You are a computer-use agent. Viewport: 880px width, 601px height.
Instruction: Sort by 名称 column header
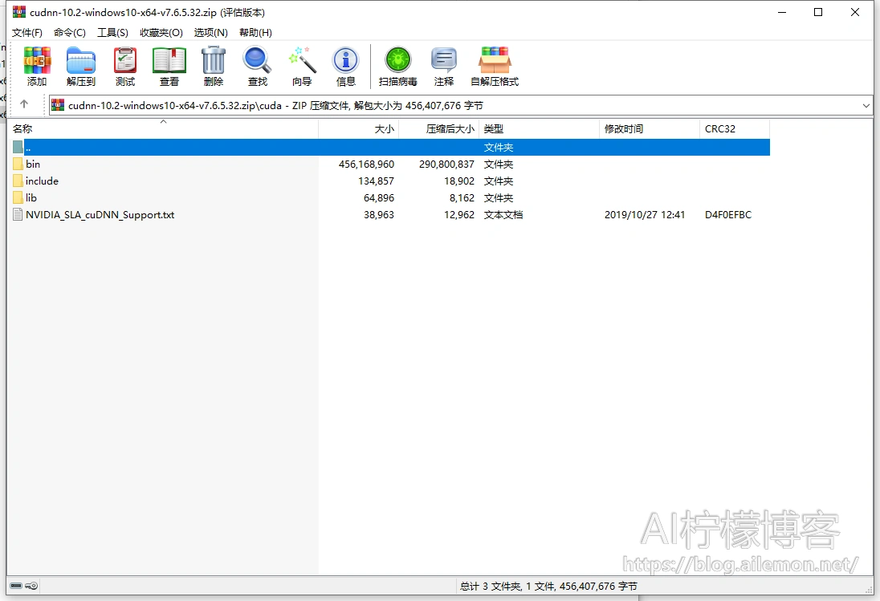[x=163, y=128]
